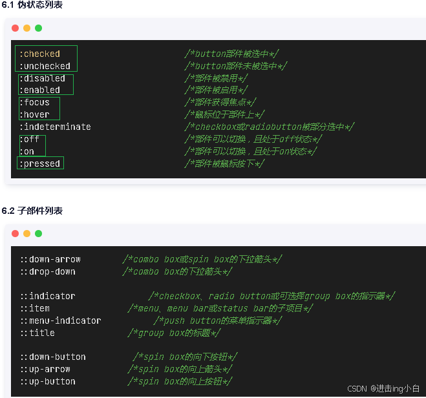Select the :hover pseudo-state text
The image size is (426, 398).
(34, 114)
